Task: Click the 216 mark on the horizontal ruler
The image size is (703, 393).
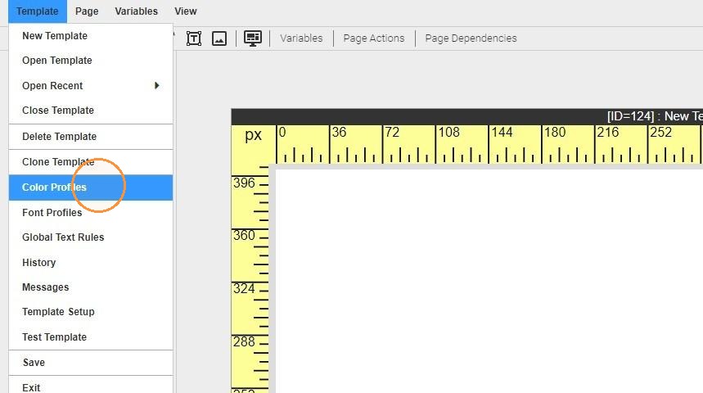Action: (x=607, y=133)
